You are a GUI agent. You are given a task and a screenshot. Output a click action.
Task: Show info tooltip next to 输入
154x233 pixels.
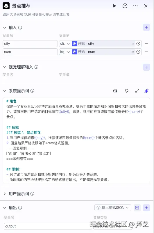tap(20, 28)
